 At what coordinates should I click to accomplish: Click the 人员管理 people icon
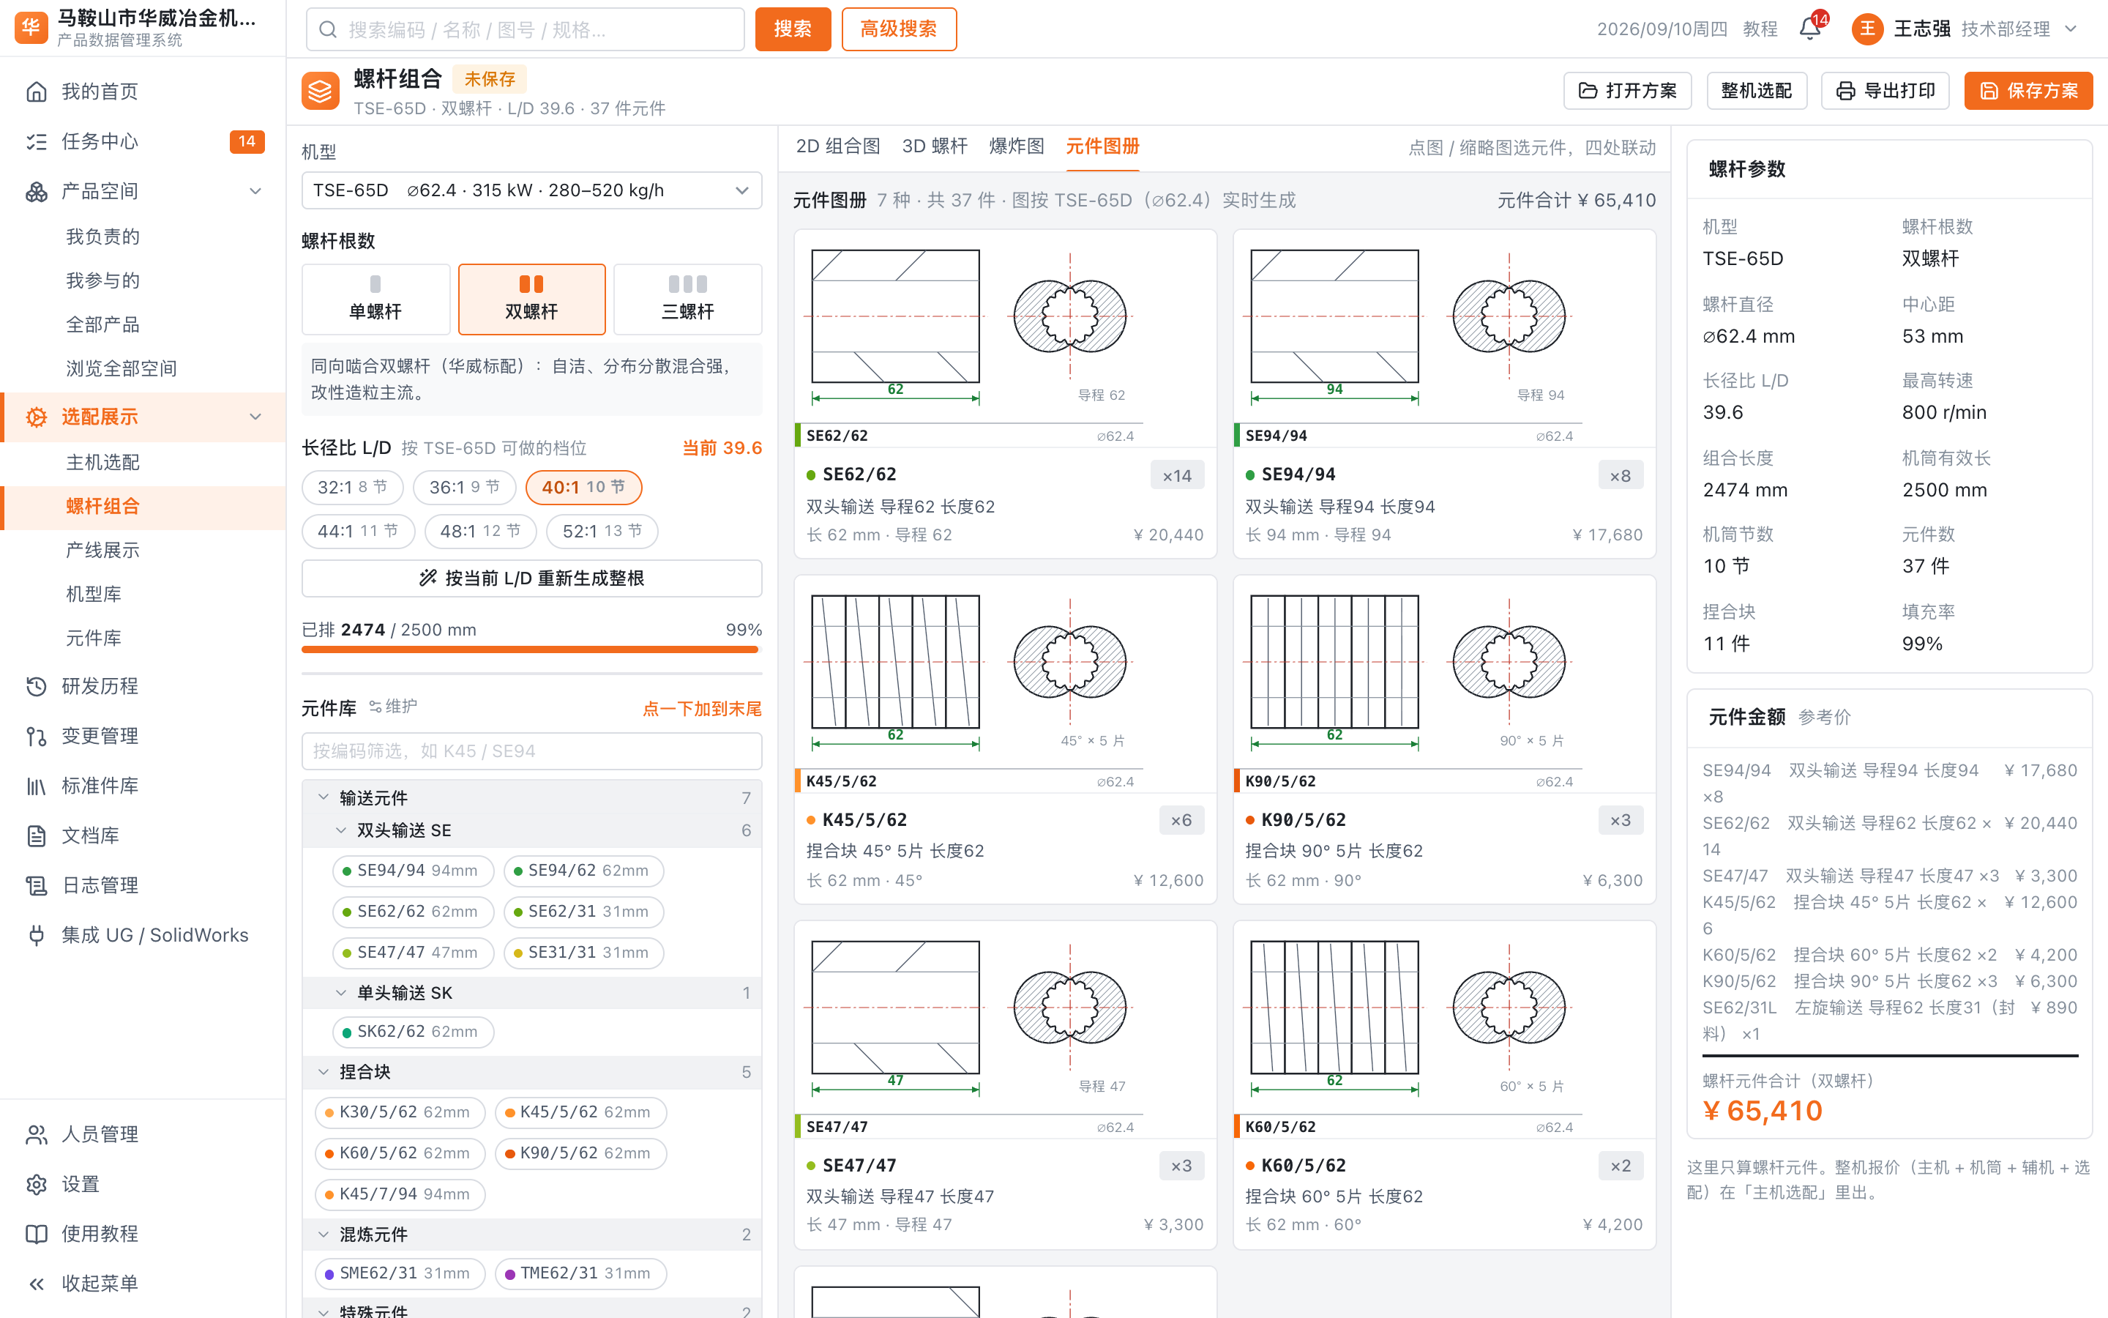36,1134
